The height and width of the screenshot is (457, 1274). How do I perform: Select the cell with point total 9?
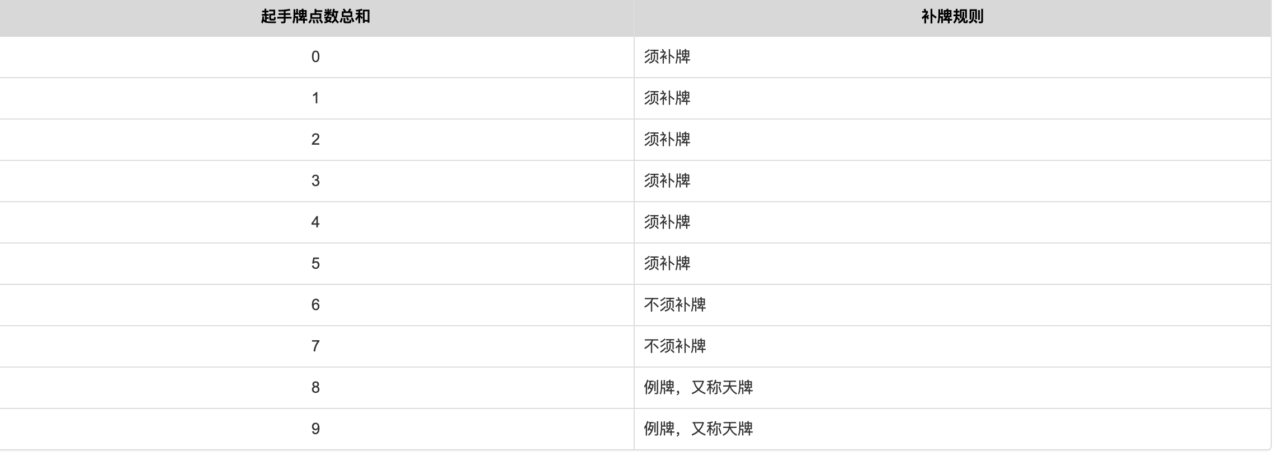pos(315,429)
